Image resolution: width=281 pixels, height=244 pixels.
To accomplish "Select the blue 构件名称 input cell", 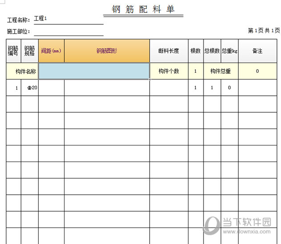I will tap(94, 71).
